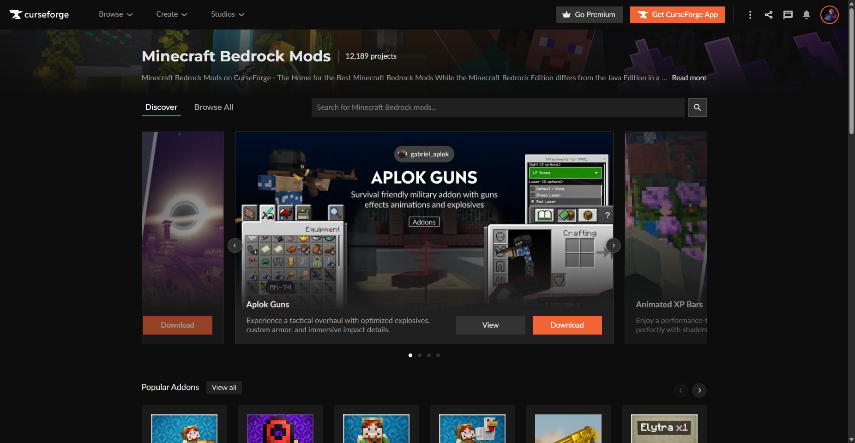Select the first carousel pagination dot
Image resolution: width=855 pixels, height=443 pixels.
click(410, 355)
